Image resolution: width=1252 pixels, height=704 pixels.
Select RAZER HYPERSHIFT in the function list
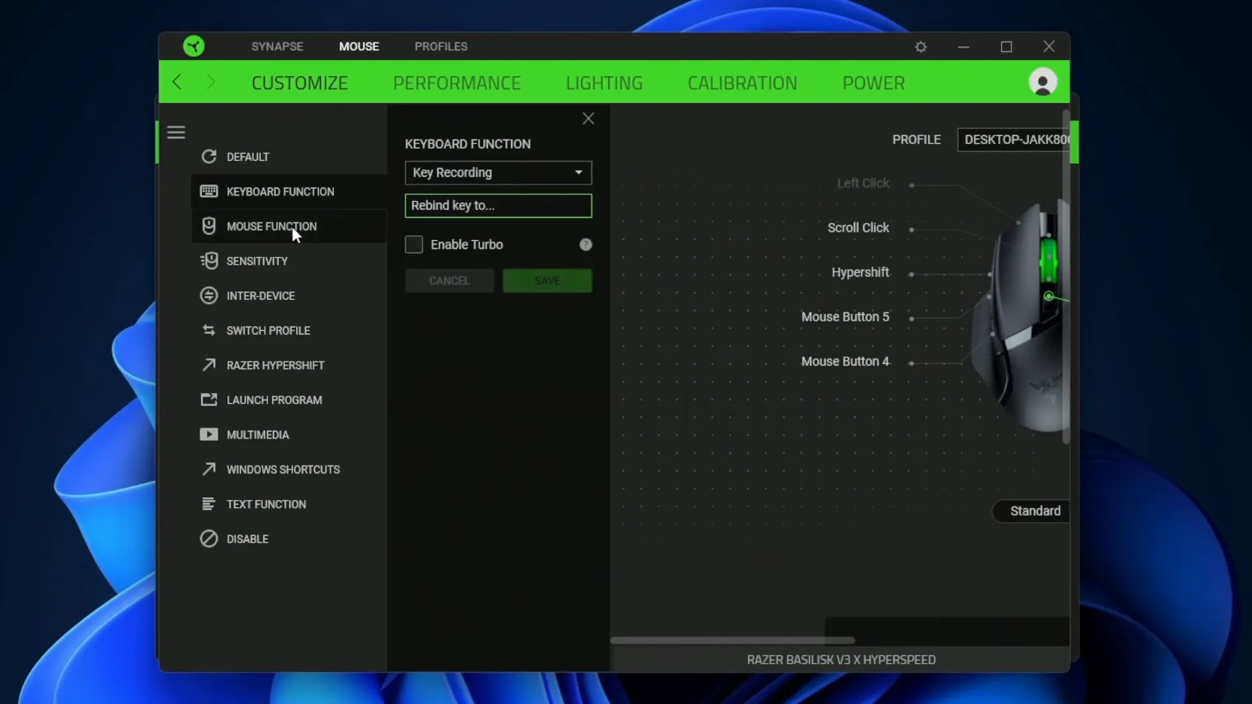pos(275,365)
